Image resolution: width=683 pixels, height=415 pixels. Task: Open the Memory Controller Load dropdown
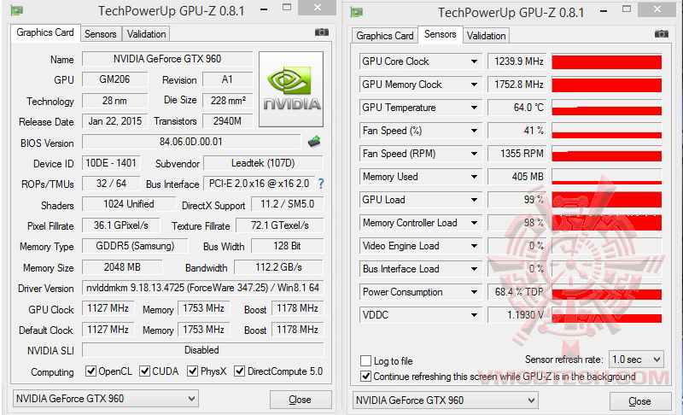pyautogui.click(x=474, y=223)
